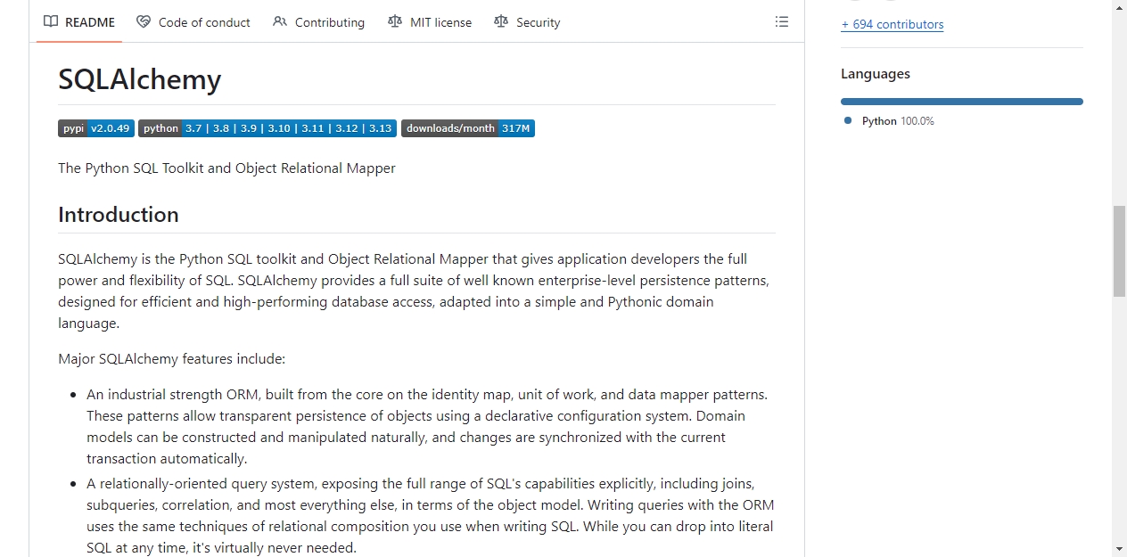Open the Contributing tab
1127x557 pixels.
click(x=319, y=22)
